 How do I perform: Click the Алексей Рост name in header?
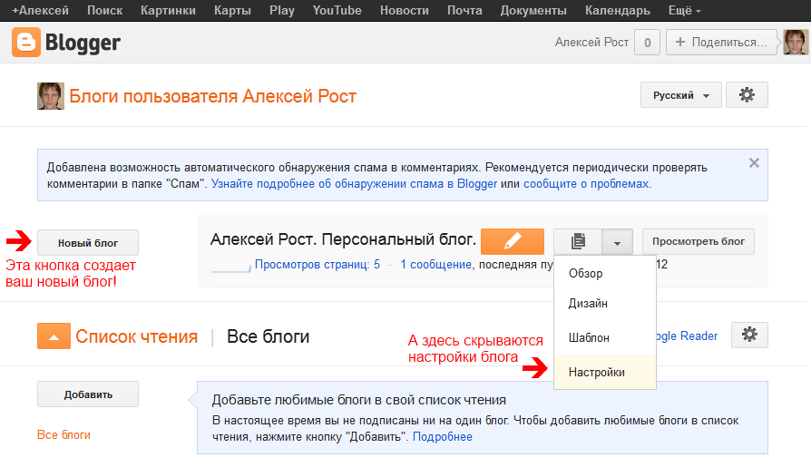pos(591,43)
